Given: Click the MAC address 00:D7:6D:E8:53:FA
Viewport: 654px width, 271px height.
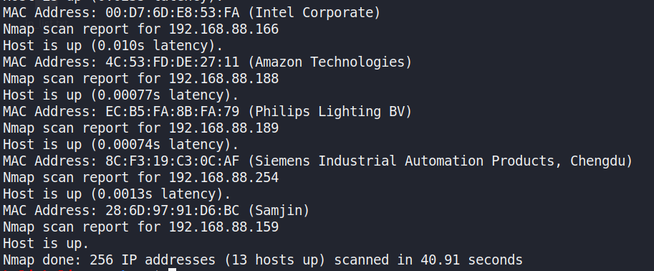Looking at the screenshot, I should tap(172, 12).
